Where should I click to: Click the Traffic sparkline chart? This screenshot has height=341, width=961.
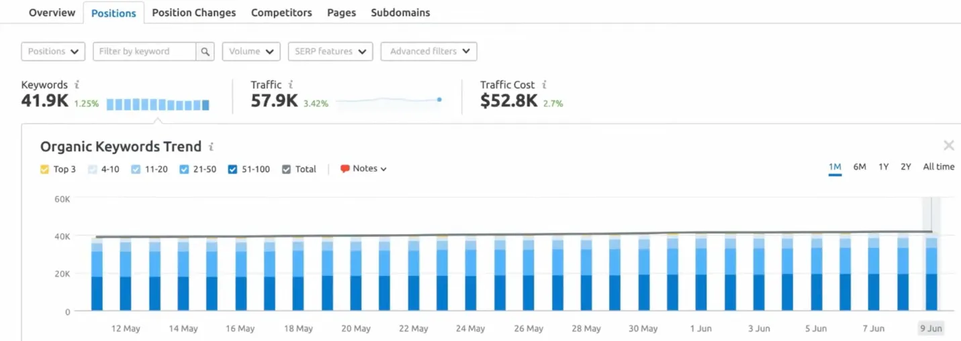coord(388,100)
